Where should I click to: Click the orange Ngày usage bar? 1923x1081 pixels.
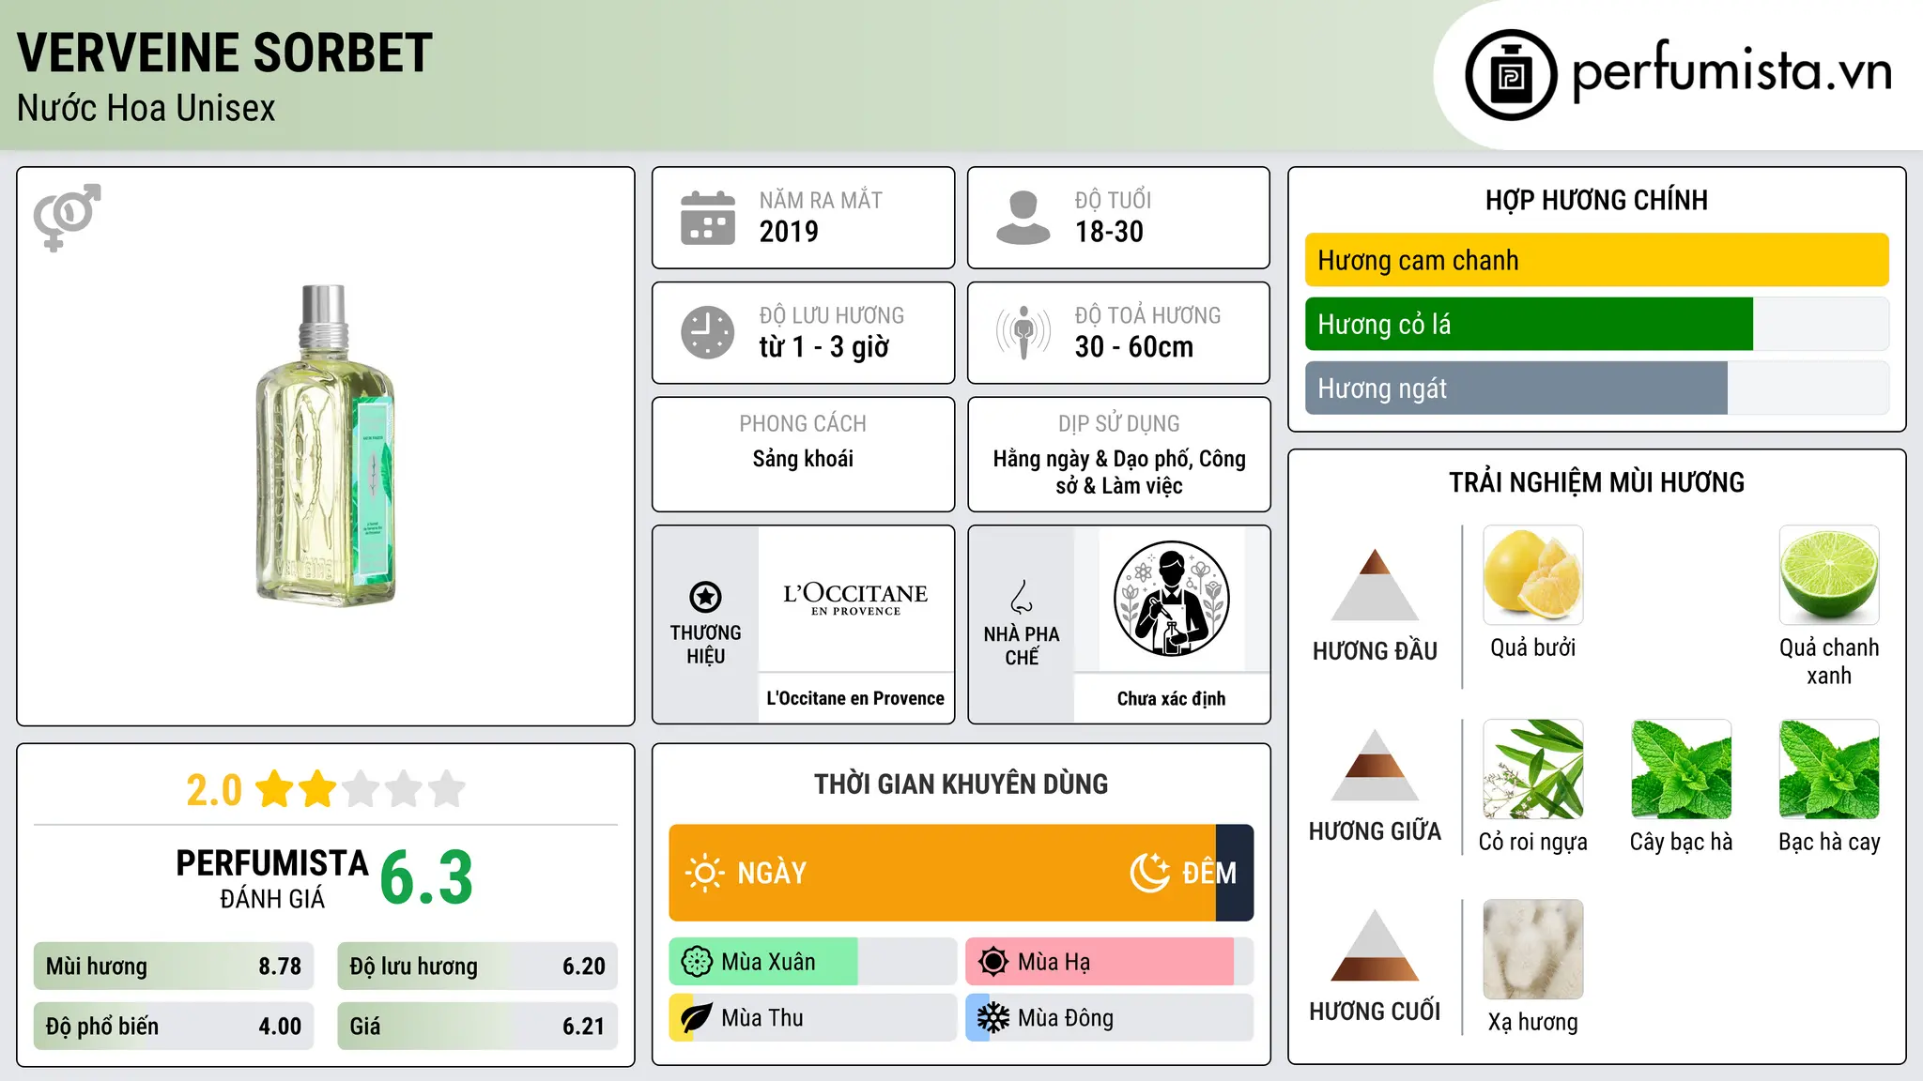point(942,873)
